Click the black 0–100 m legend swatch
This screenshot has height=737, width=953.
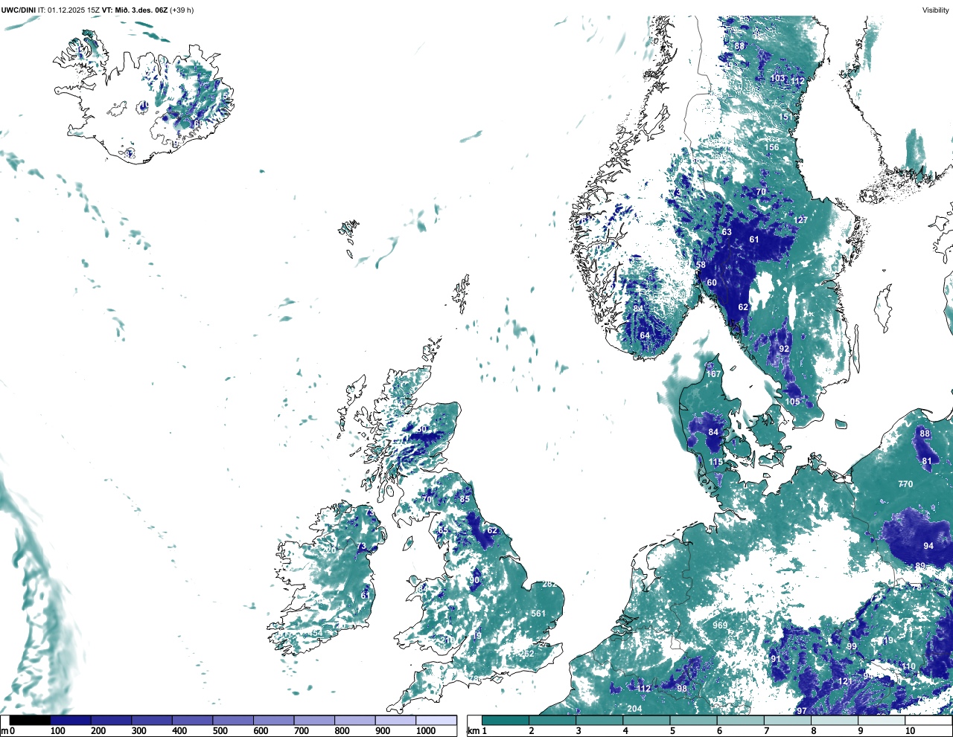coord(30,720)
